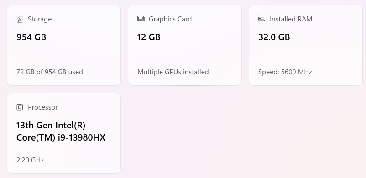
Task: Open the 'Multiple GPUs installed' detail
Action: (x=173, y=72)
